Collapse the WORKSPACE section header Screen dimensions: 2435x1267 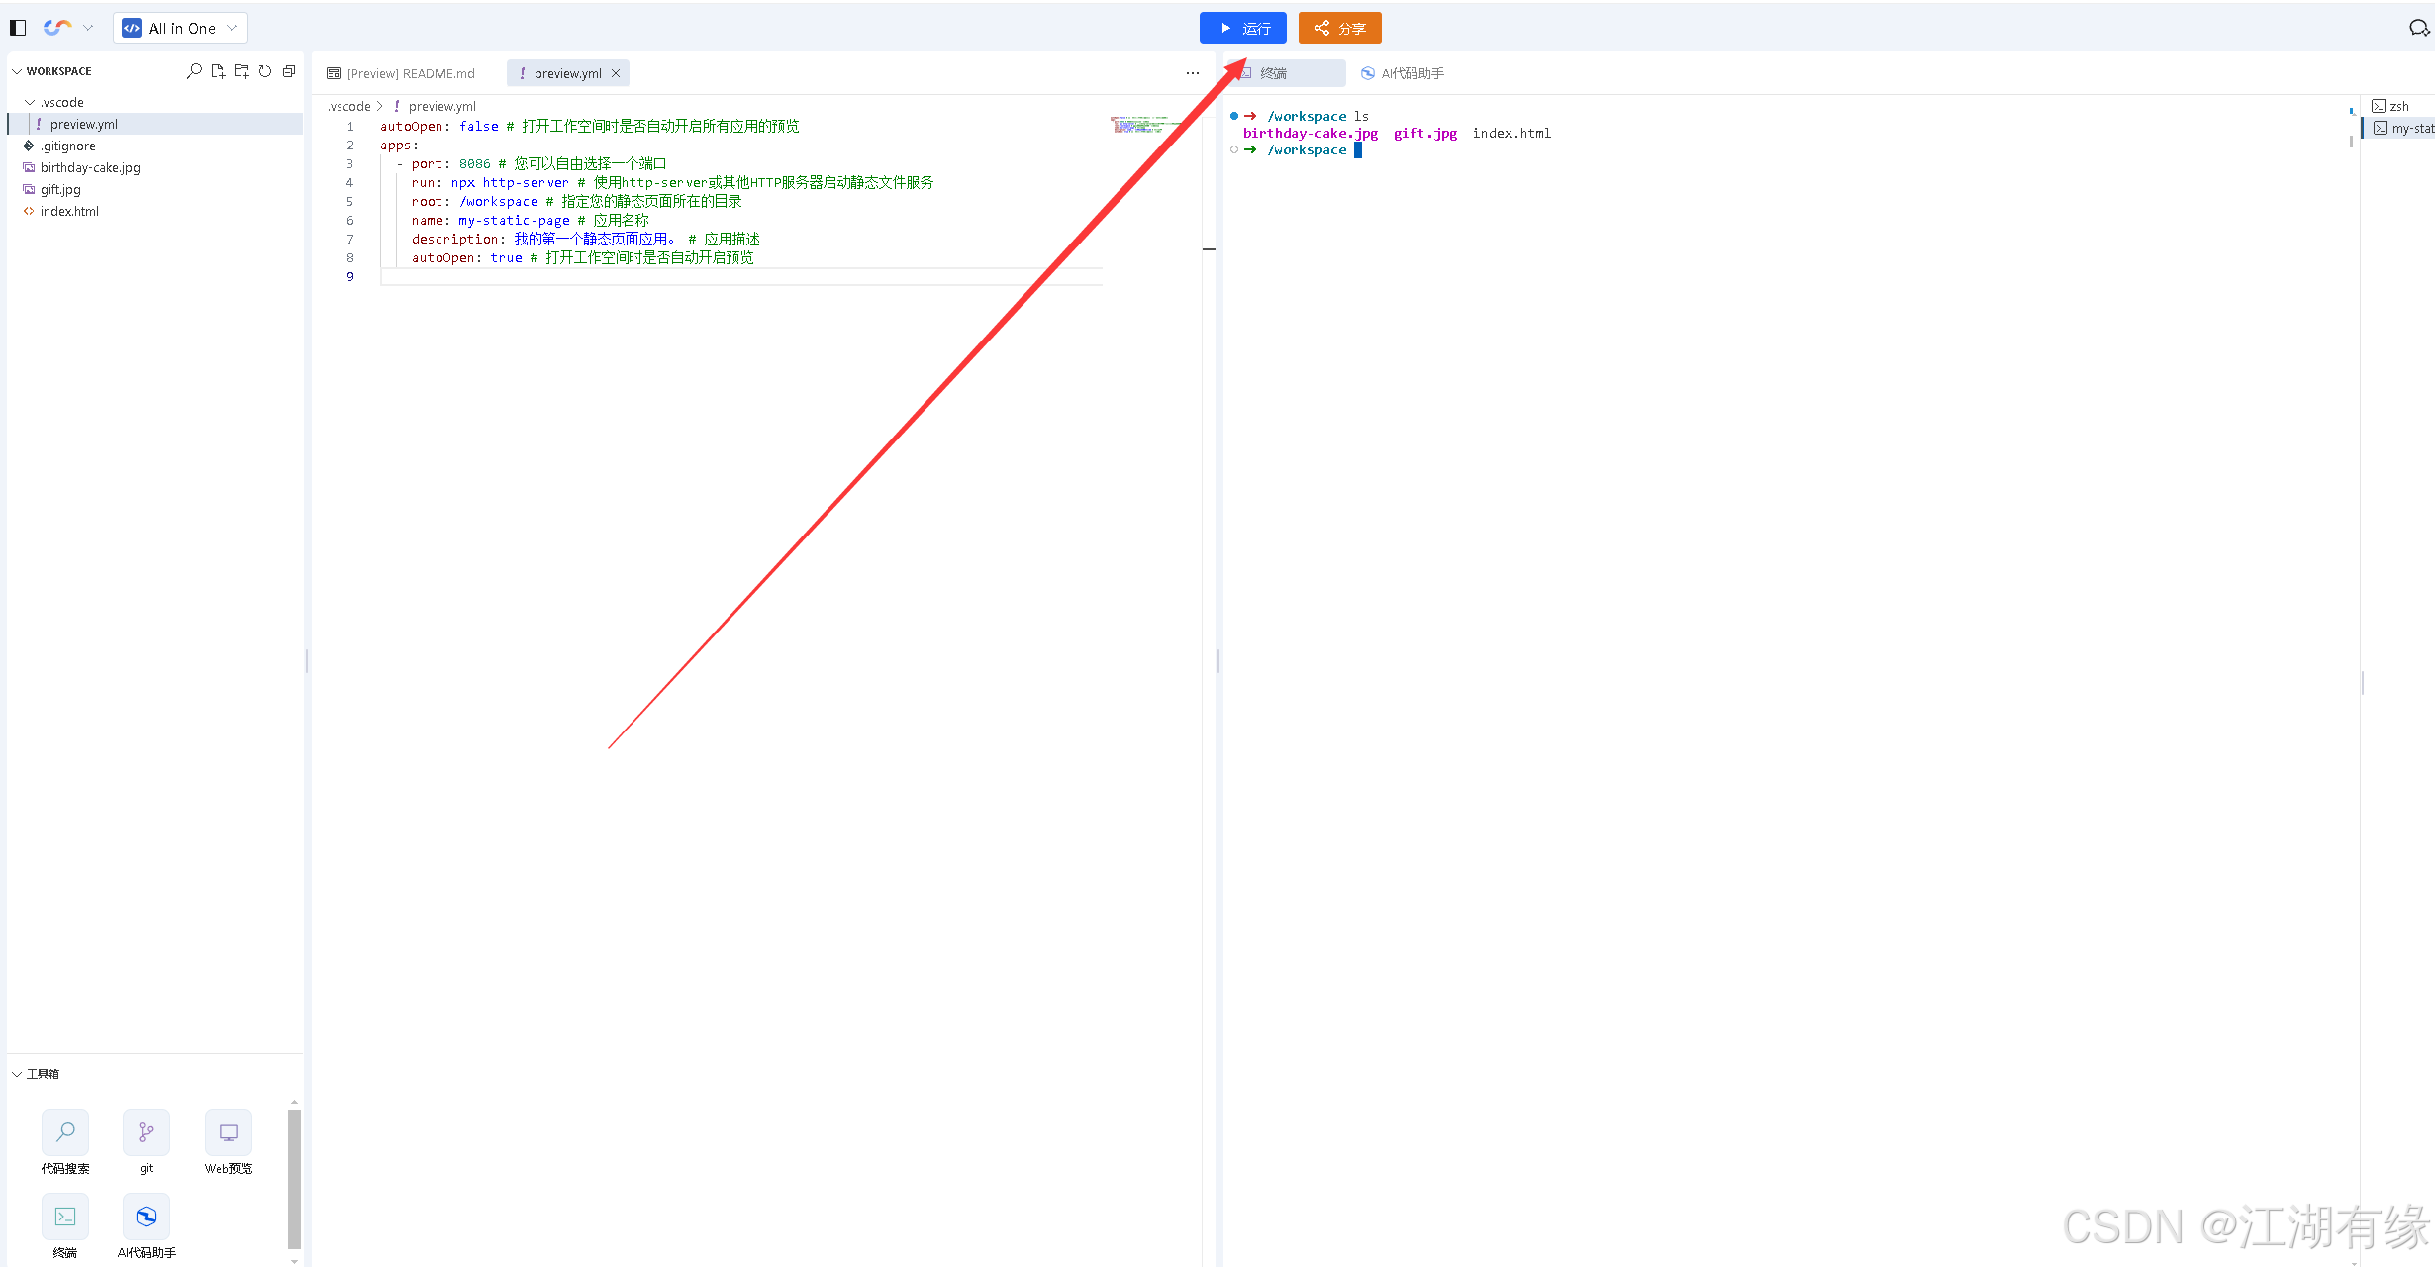(17, 71)
